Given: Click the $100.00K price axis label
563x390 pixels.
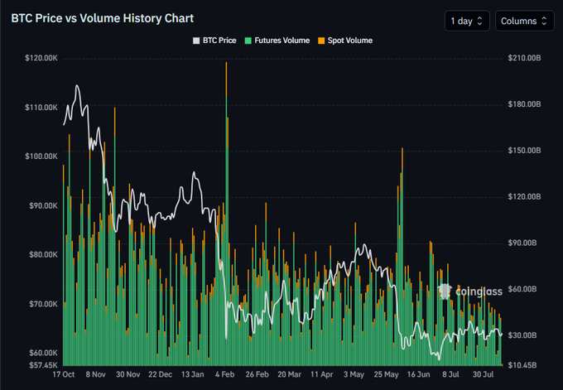Looking at the screenshot, I should (41, 156).
